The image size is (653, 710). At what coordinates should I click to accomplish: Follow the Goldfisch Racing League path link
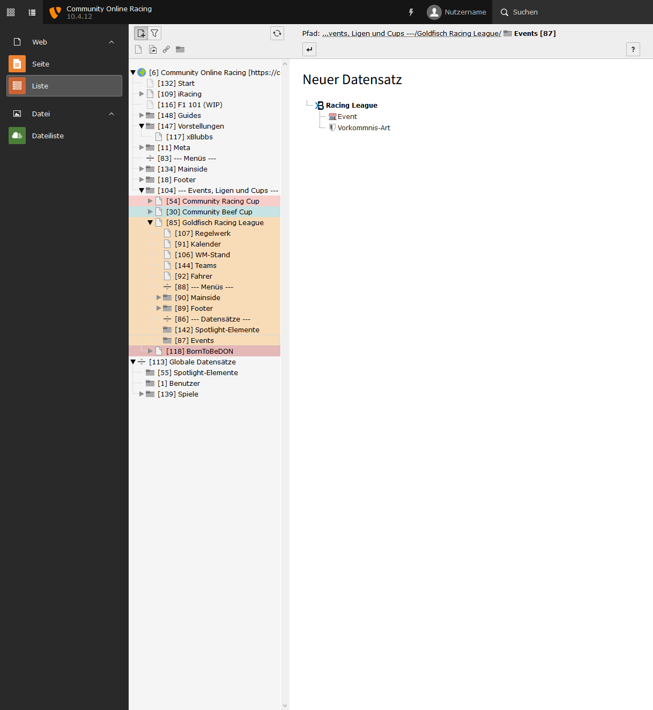tap(459, 33)
